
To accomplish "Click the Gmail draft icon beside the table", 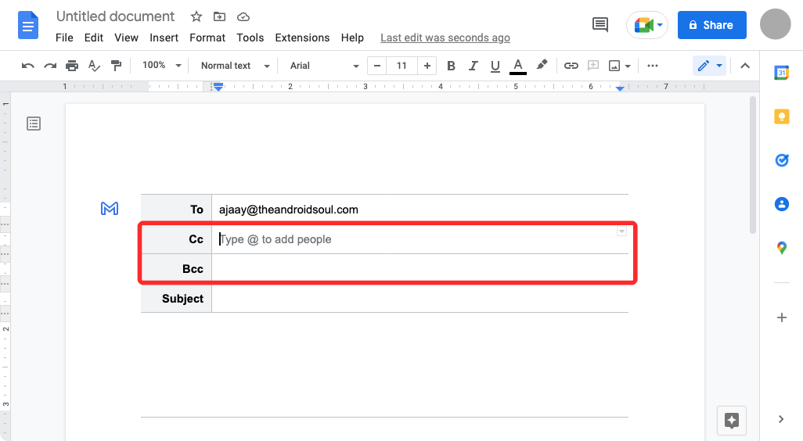I will point(110,208).
